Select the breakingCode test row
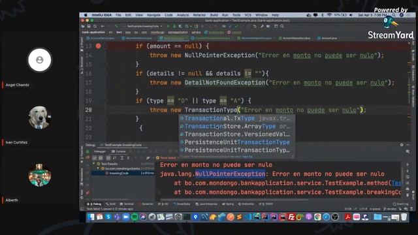 (x=123, y=173)
